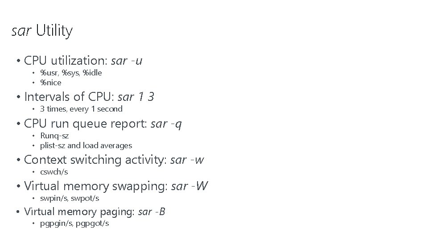428x241 pixels.
Task: Click '3 times, every 1 second' text
Action: (81, 109)
